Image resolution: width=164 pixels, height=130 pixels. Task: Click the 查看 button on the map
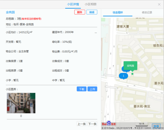(156, 126)
